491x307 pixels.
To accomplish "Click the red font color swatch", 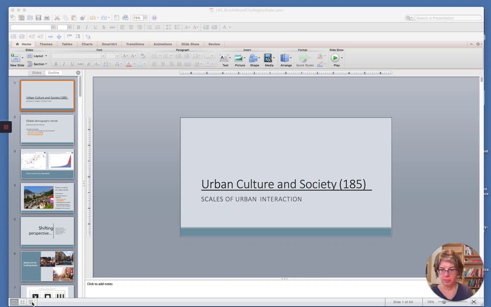I will pyautogui.click(x=128, y=64).
